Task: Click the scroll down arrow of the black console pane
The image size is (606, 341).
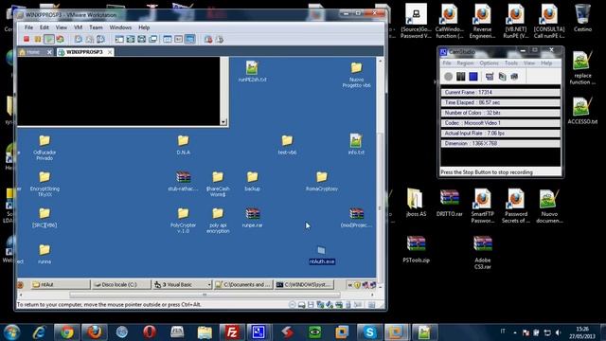Action: pos(223,122)
